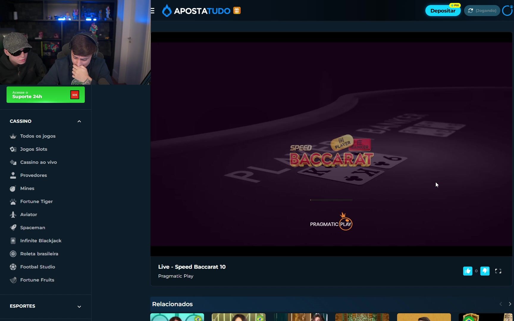Click the Provedores joystick icon
The width and height of the screenshot is (514, 321).
coord(13,175)
